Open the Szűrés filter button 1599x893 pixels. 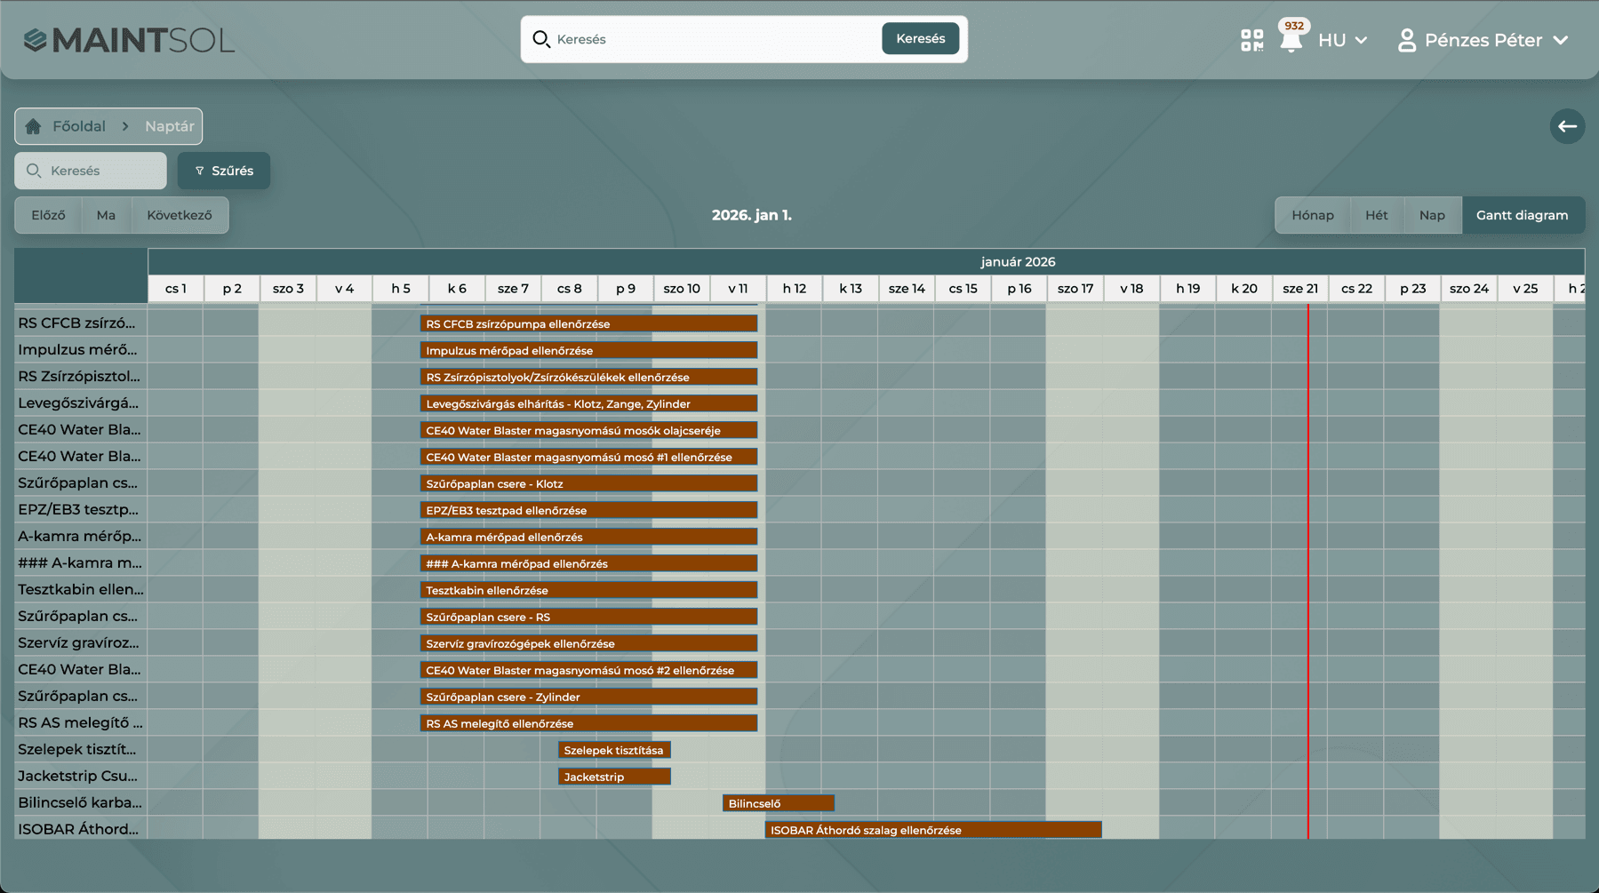(x=224, y=171)
